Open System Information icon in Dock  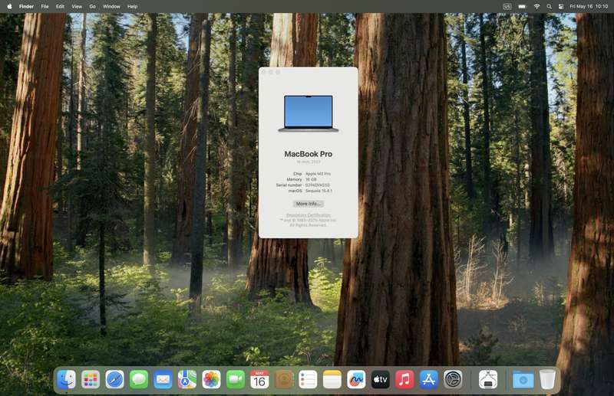tap(488, 380)
